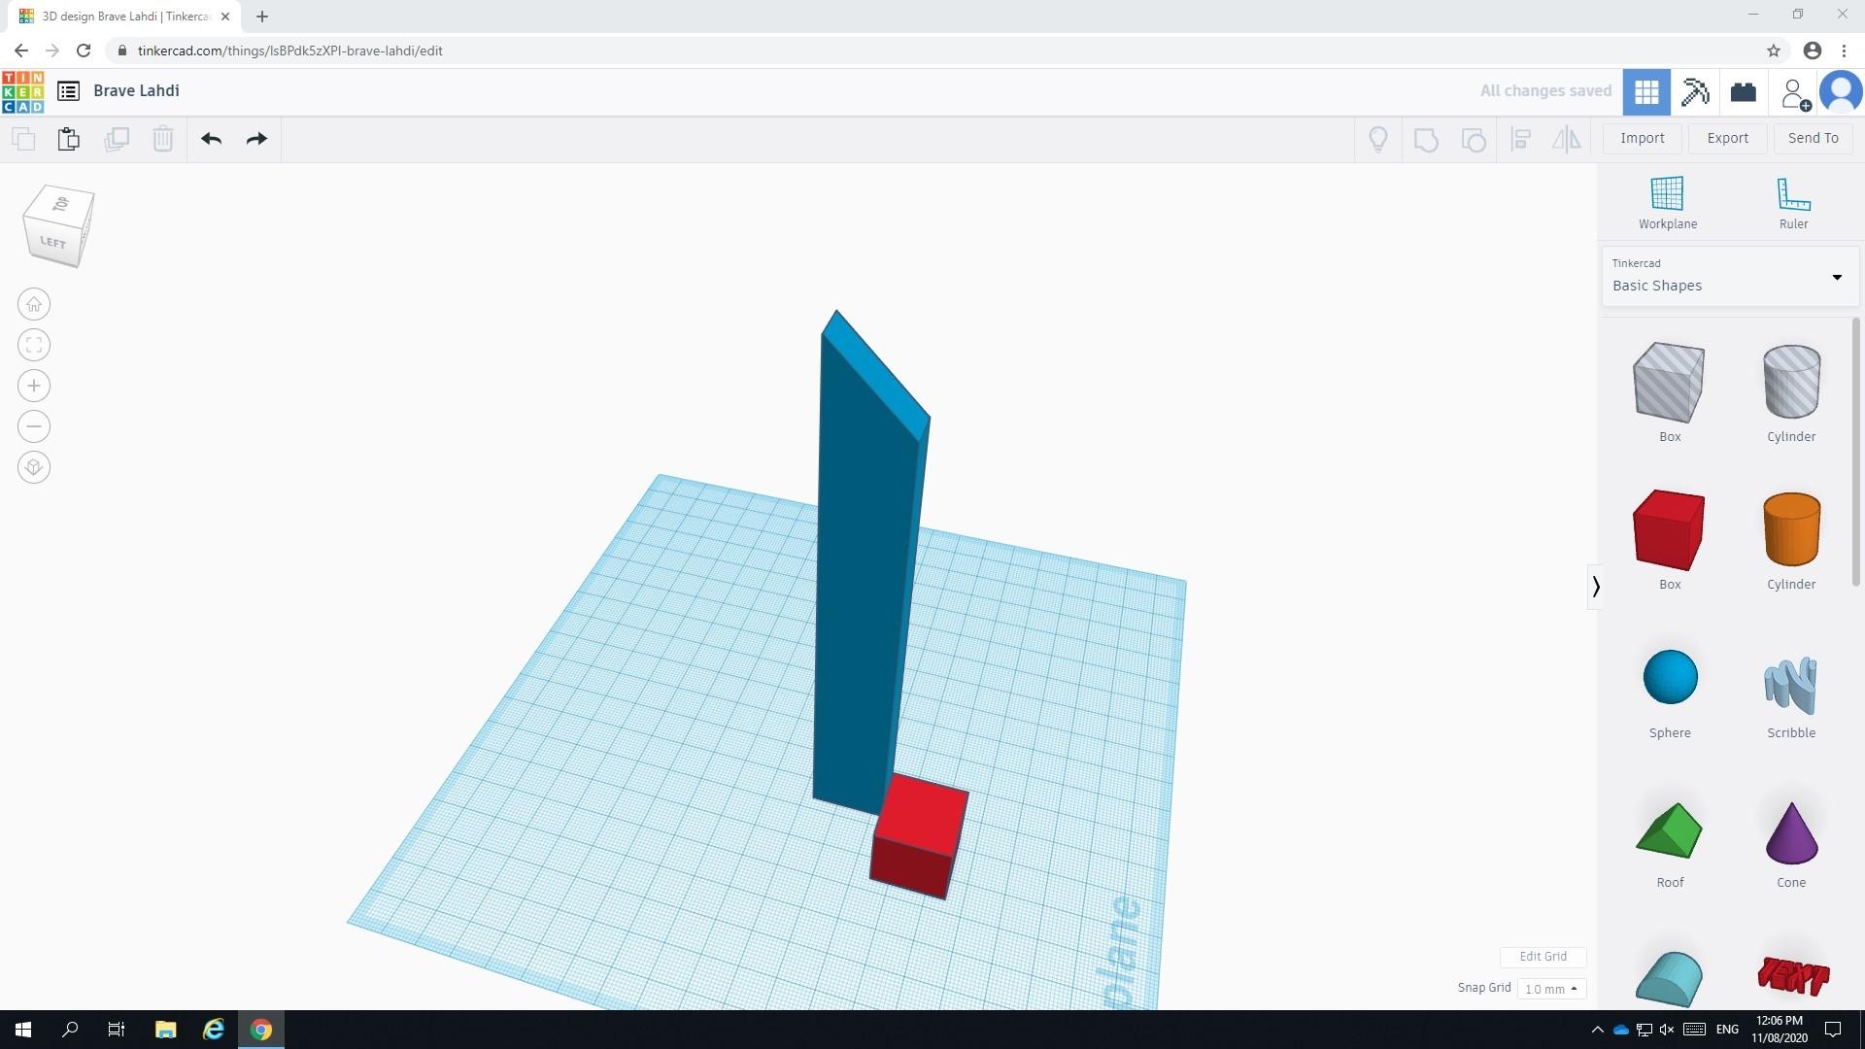Screen dimensions: 1865x1049
Task: Click the Home view icon
Action: pos(34,305)
